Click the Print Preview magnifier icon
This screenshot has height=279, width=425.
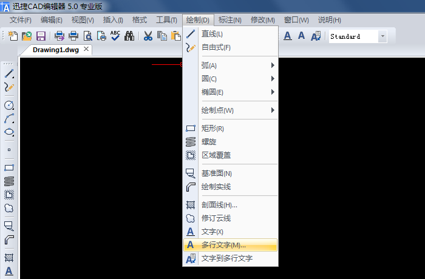(x=87, y=36)
